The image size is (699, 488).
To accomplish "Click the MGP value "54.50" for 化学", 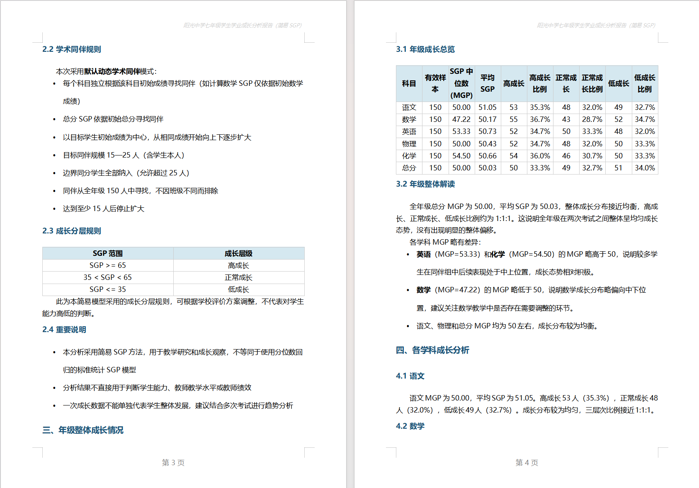I will (461, 156).
